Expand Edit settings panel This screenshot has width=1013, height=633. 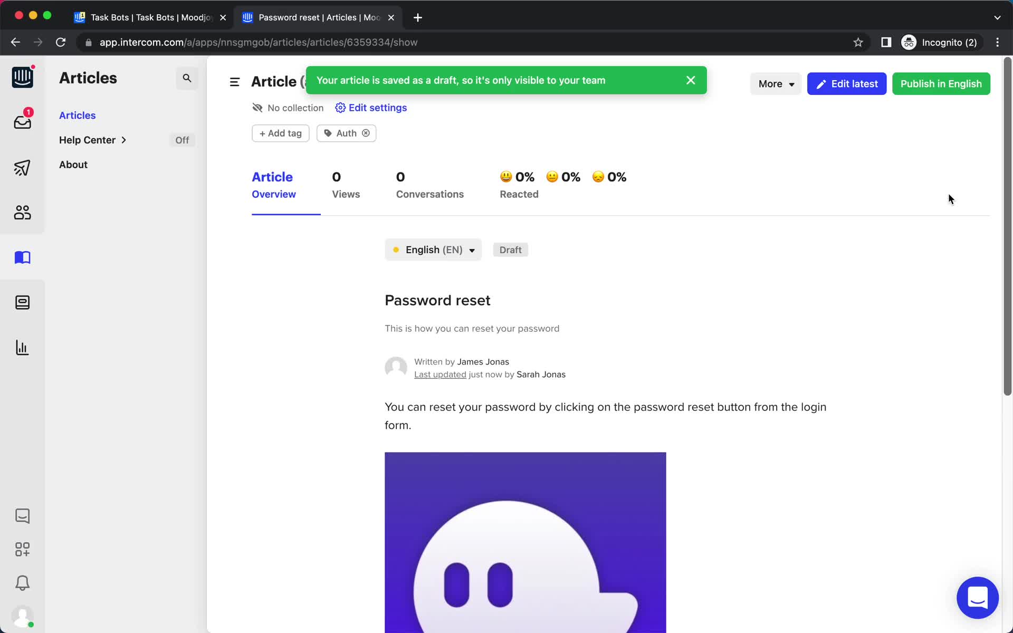pyautogui.click(x=370, y=107)
